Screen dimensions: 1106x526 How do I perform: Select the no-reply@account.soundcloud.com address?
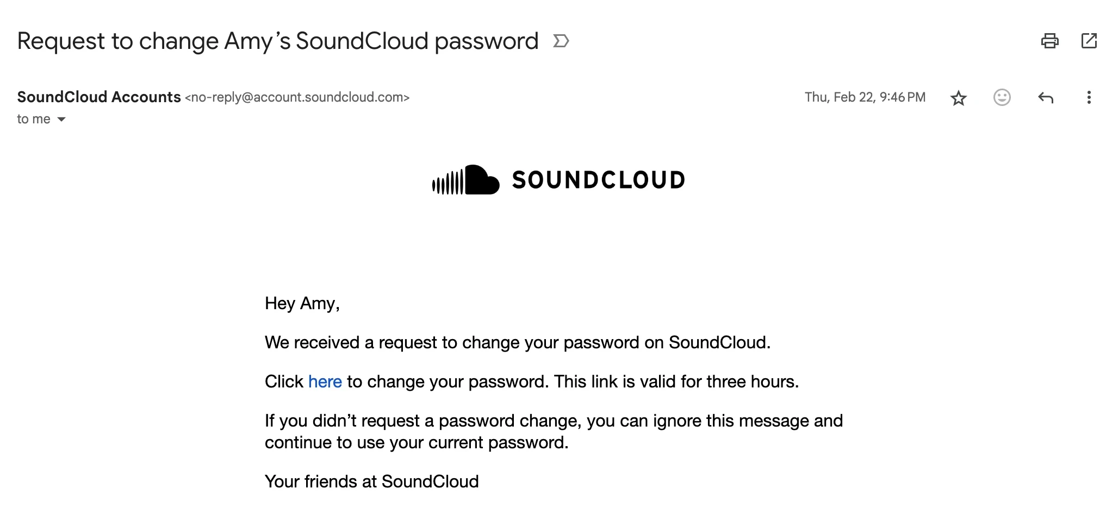click(297, 98)
